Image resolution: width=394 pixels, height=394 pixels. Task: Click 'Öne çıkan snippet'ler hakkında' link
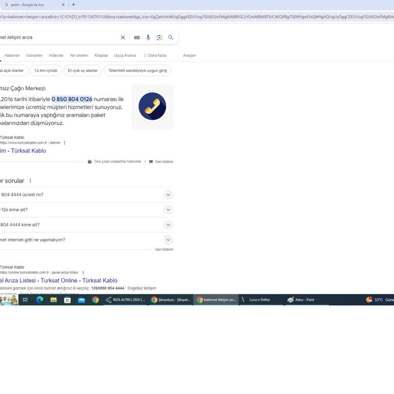click(117, 162)
